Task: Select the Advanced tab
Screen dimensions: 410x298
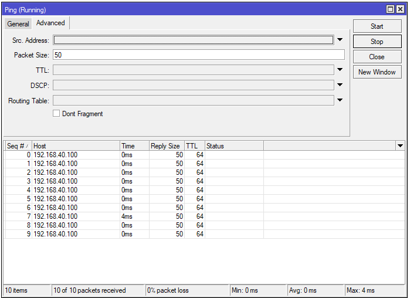Action: pyautogui.click(x=50, y=23)
